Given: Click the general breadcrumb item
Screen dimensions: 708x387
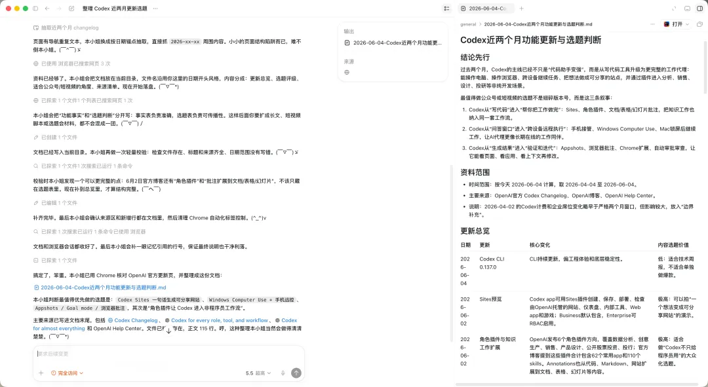Looking at the screenshot, I should (x=468, y=24).
